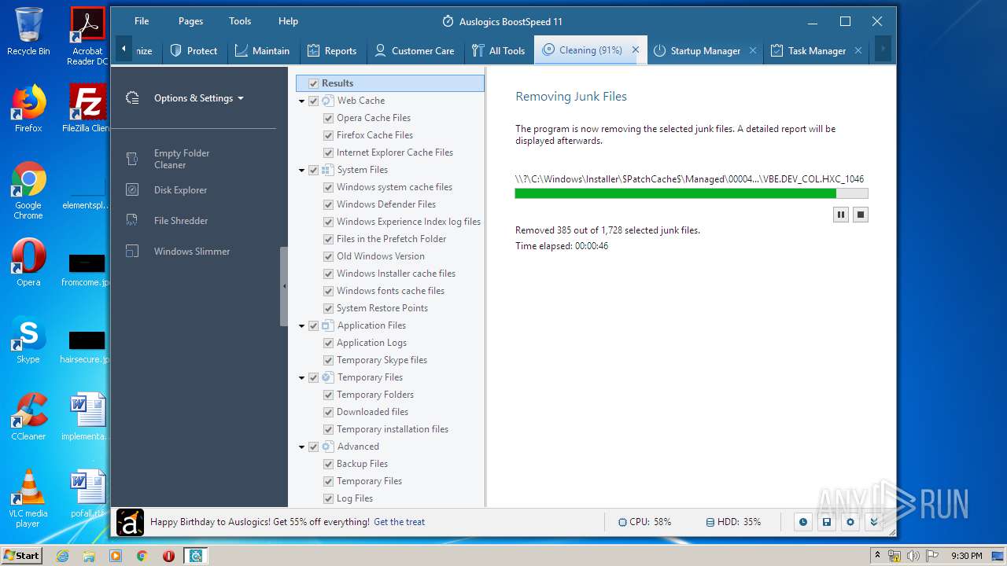Switch to the All Tools tab

(x=499, y=50)
